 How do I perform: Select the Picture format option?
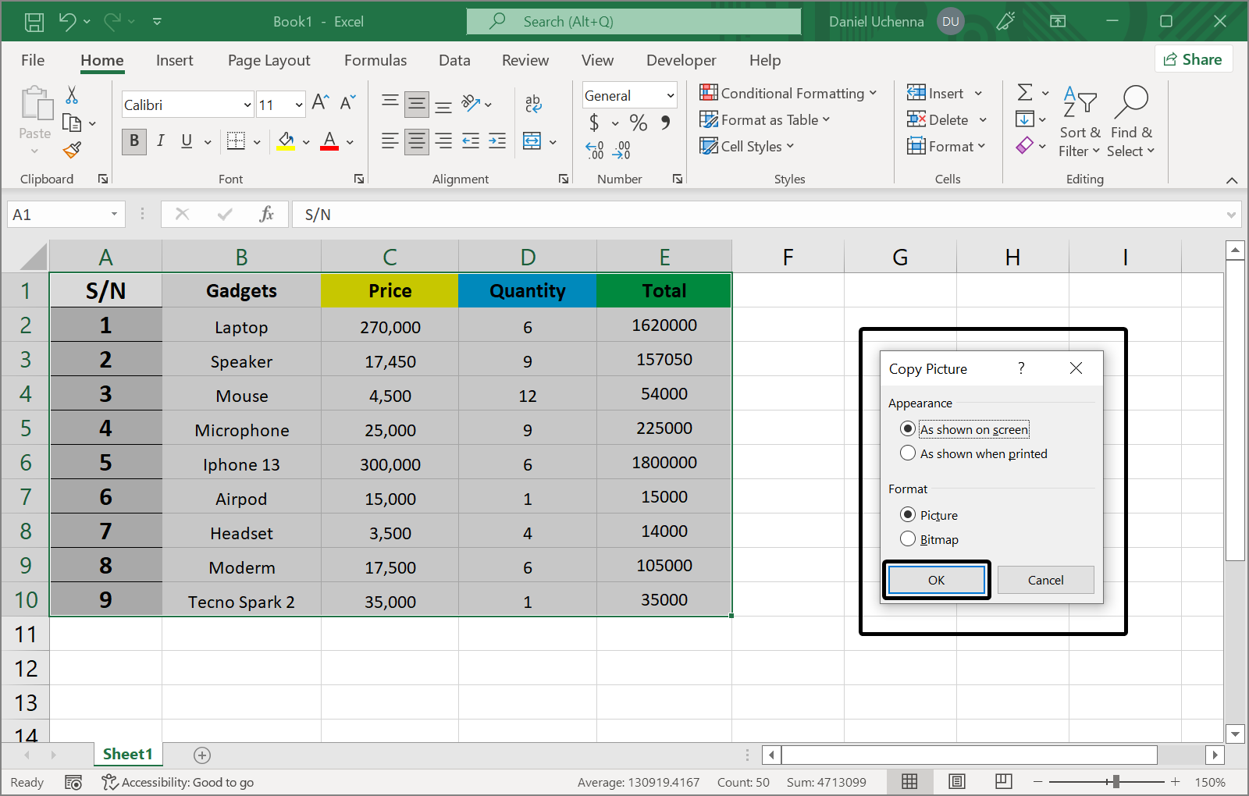908,514
